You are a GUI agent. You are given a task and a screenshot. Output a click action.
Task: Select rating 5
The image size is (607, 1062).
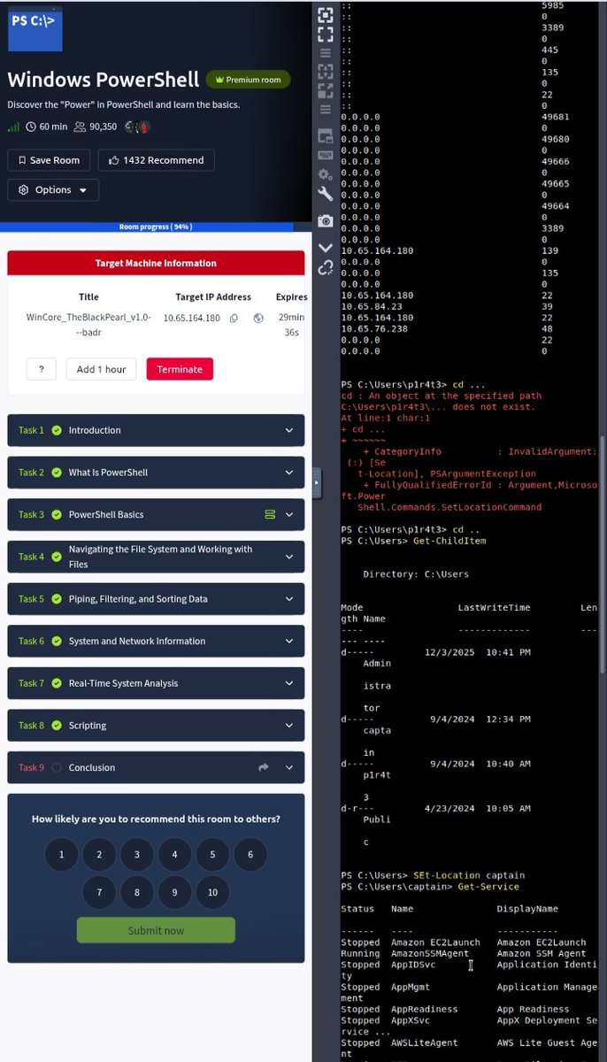point(212,854)
